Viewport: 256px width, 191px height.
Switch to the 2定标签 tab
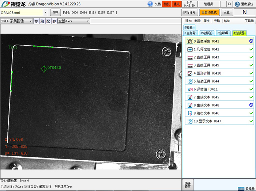(207, 33)
